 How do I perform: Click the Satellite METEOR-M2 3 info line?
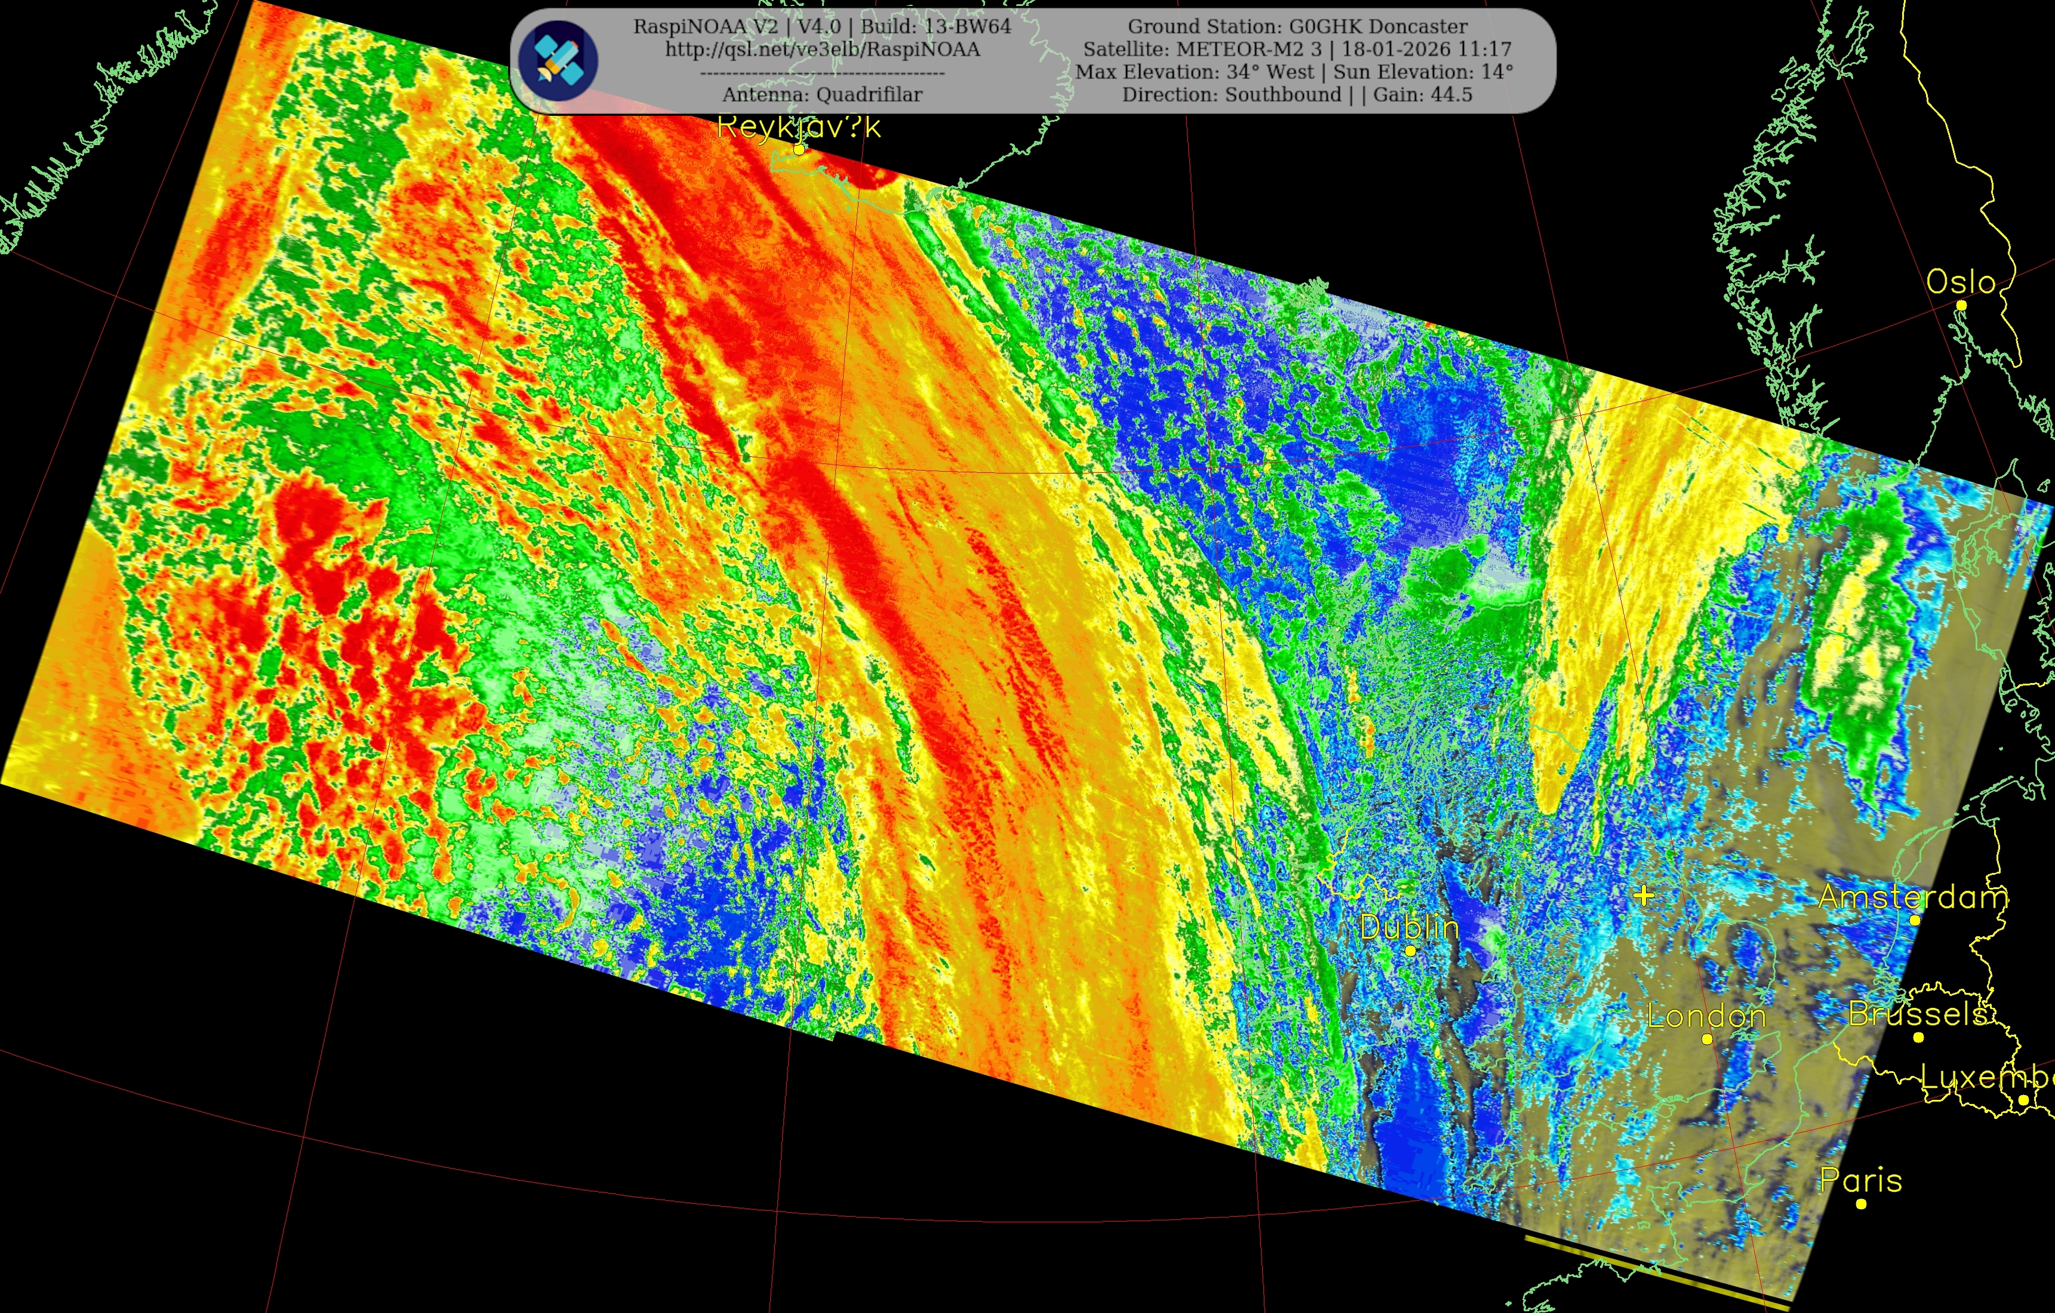[1297, 50]
